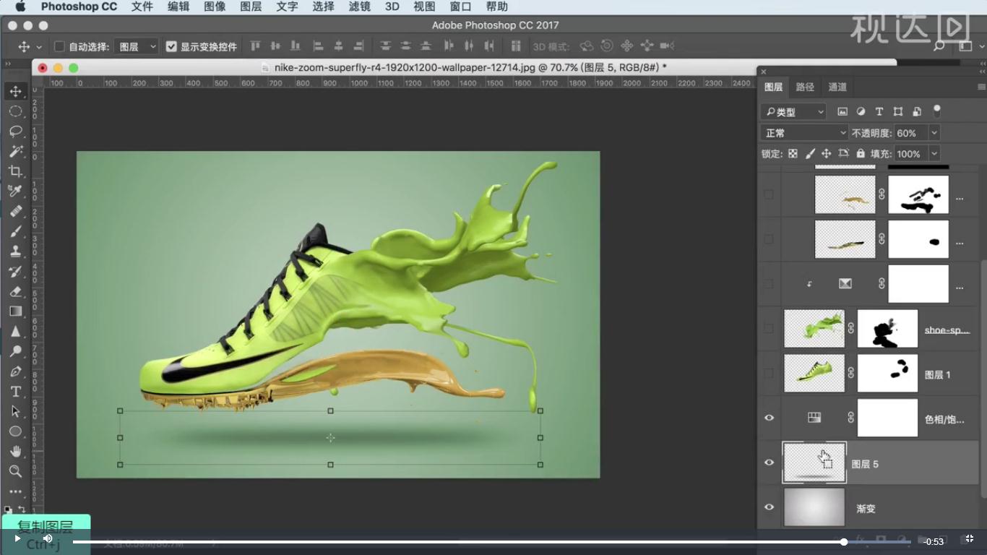Select the Ellipse shape tool

15,431
